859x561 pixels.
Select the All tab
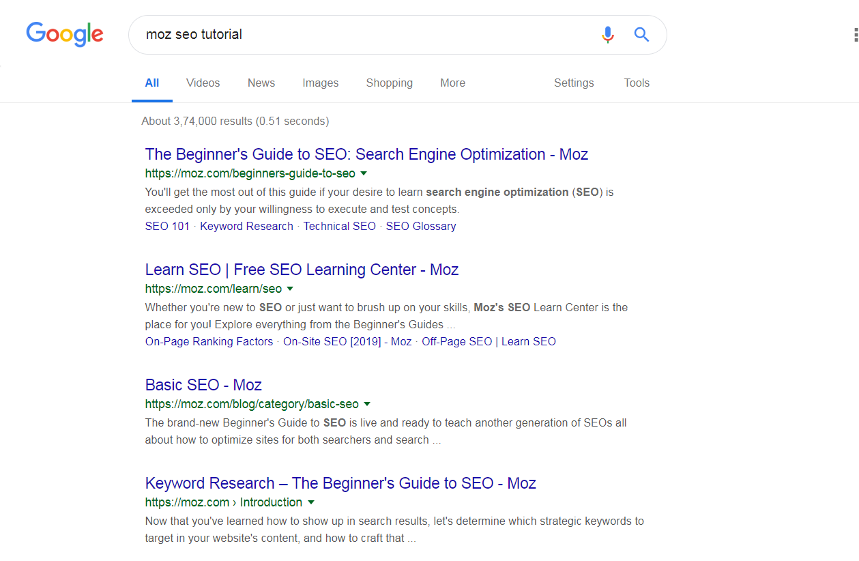tap(152, 83)
